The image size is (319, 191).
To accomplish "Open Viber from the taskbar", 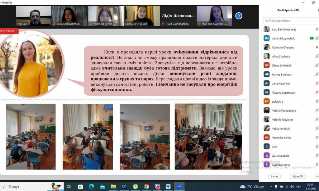I will 157,187.
